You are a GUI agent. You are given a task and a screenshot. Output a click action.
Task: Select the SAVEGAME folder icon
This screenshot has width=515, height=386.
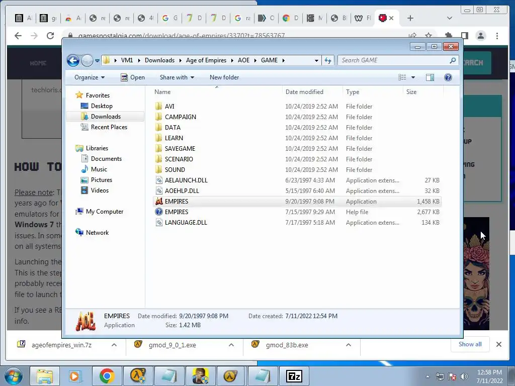click(x=158, y=148)
